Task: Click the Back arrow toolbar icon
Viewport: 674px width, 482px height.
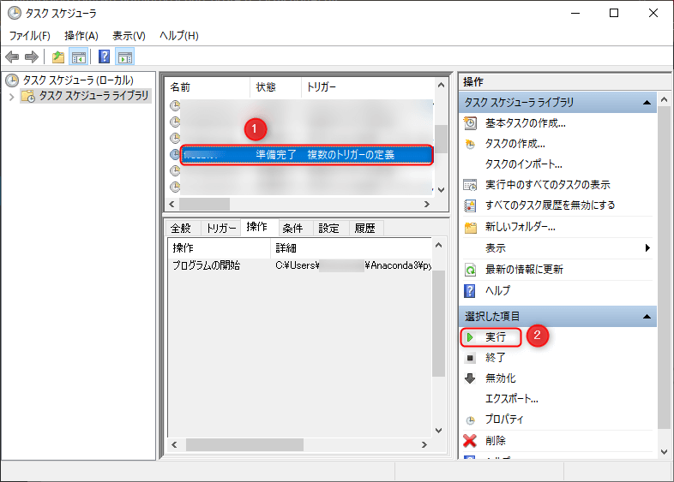Action: (12, 57)
